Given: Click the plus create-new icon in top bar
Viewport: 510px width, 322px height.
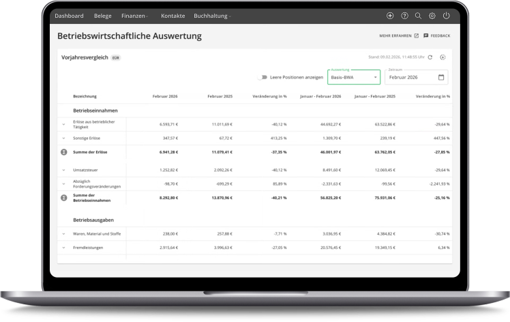Looking at the screenshot, I should coord(390,16).
